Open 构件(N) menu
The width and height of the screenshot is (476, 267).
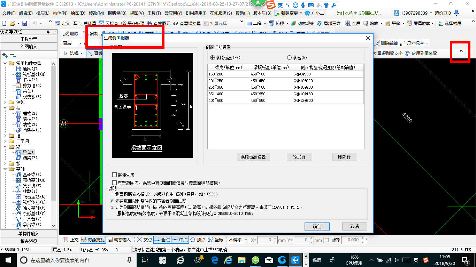60,13
